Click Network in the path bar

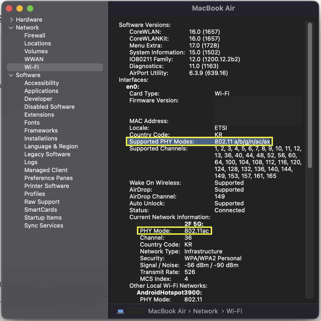point(205,311)
